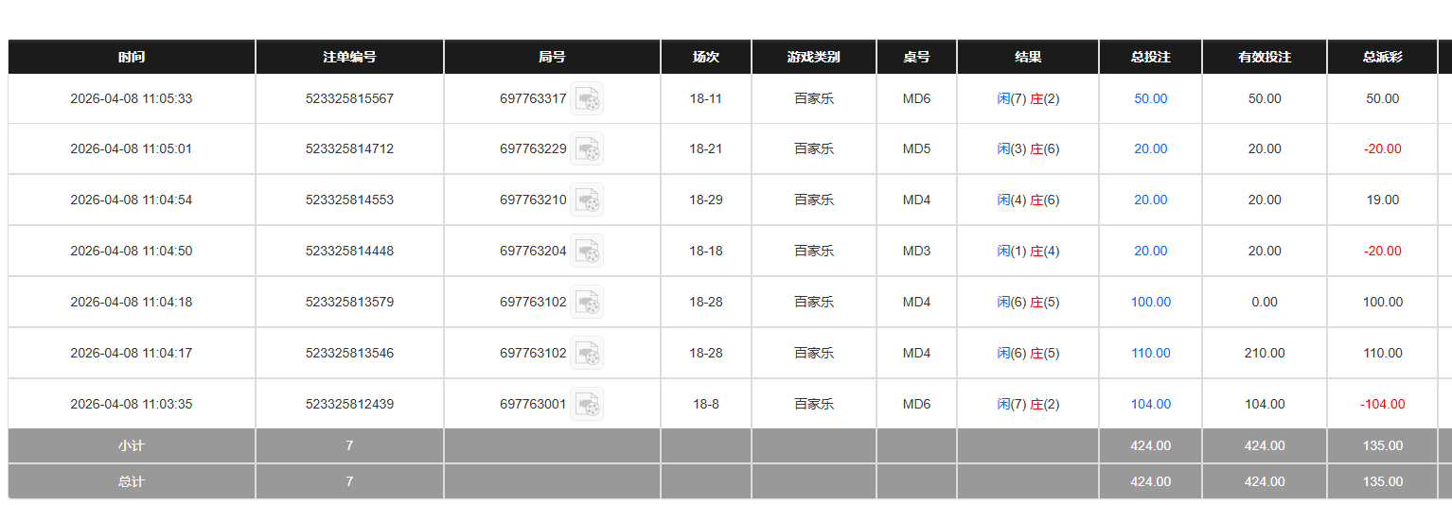Click replay icon next to round 697763210

pyautogui.click(x=587, y=200)
